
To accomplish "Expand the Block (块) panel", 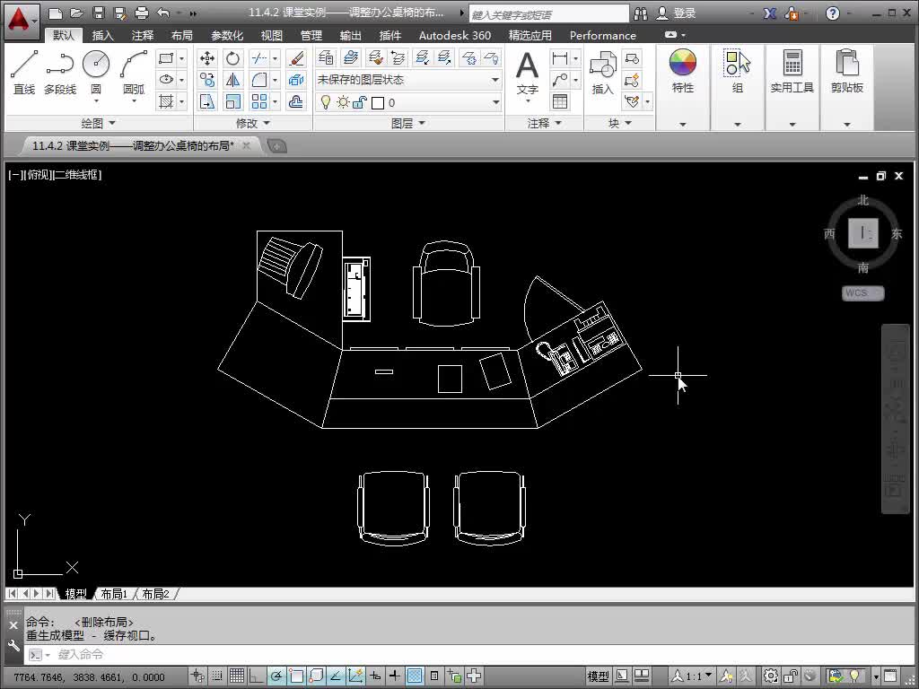I will 619,123.
